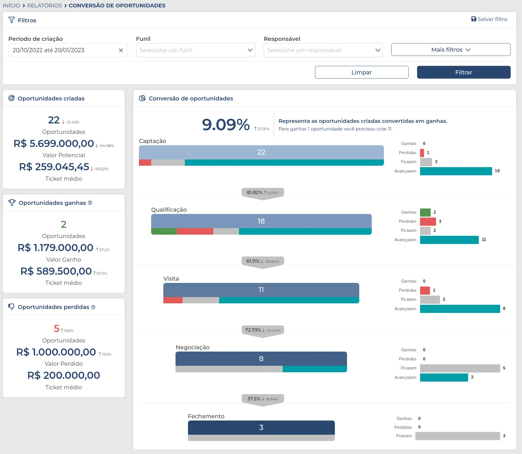The width and height of the screenshot is (522, 454).
Task: Click the Qualificação green Ganhas bar
Action: 425,212
